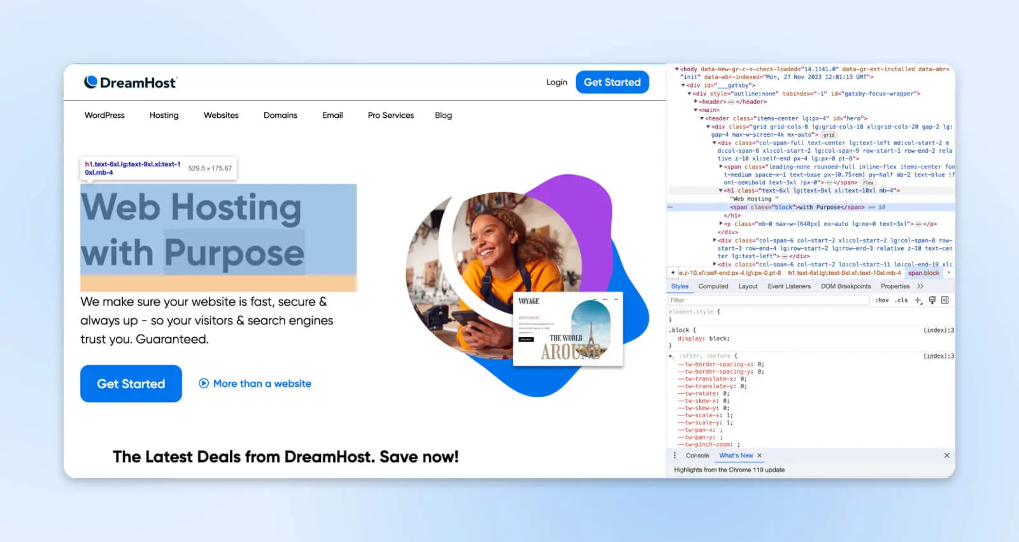Click the VOYAGE website preview card
This screenshot has width=1019, height=542.
[x=568, y=329]
